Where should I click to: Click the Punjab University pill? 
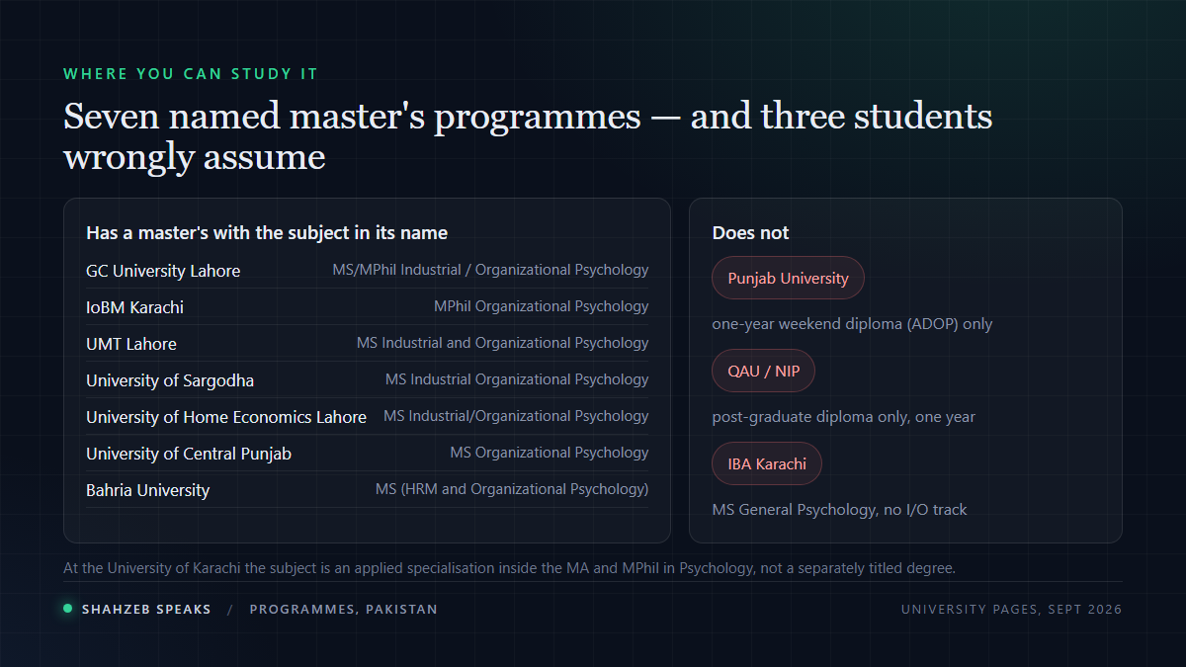(788, 278)
